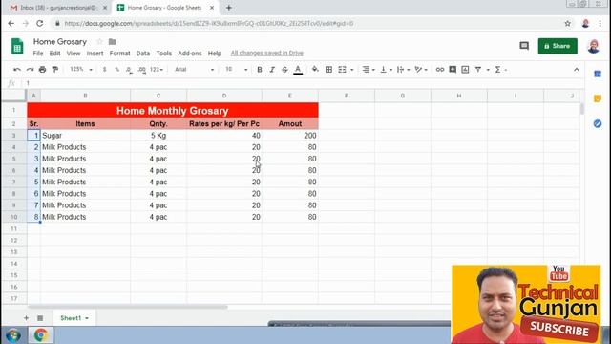
Task: Click the Redo icon in toolbar
Action: click(30, 70)
